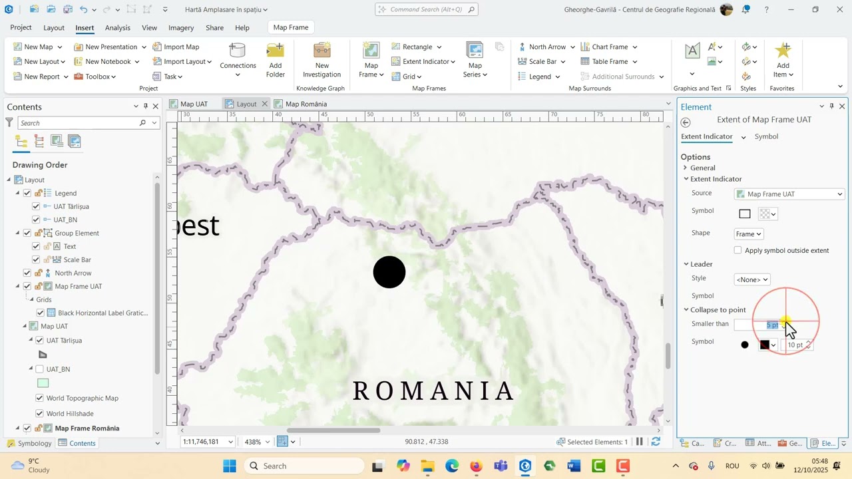Click New Report button
This screenshot has width=852, height=479.
[x=40, y=77]
